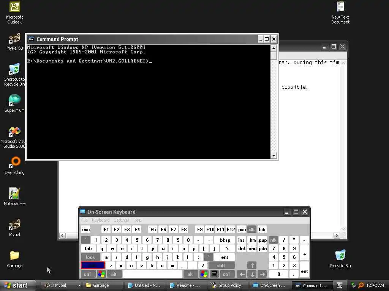Click the F5 key on keyboard
Screen dimensions: 389x291
pyautogui.click(x=153, y=229)
